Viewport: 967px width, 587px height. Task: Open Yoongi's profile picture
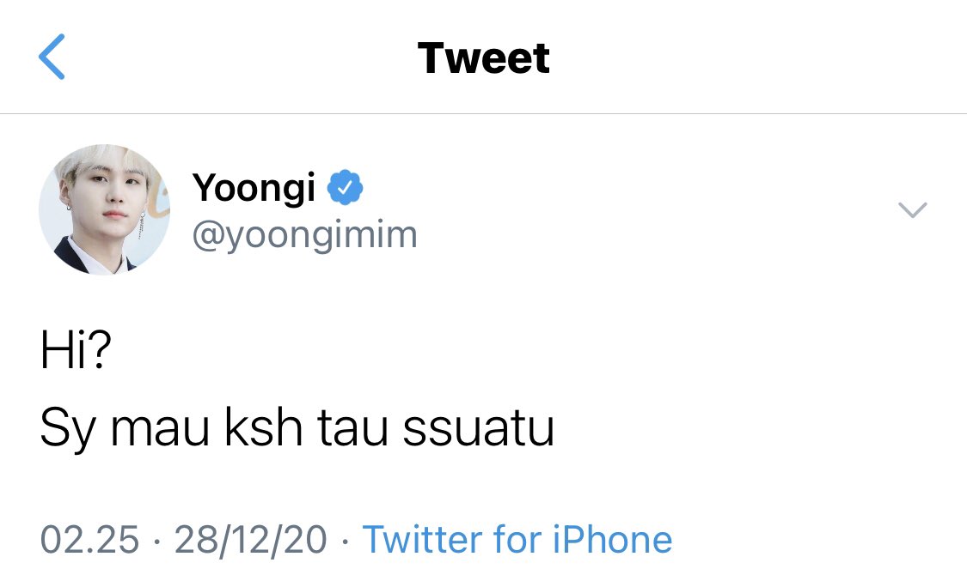click(x=104, y=209)
